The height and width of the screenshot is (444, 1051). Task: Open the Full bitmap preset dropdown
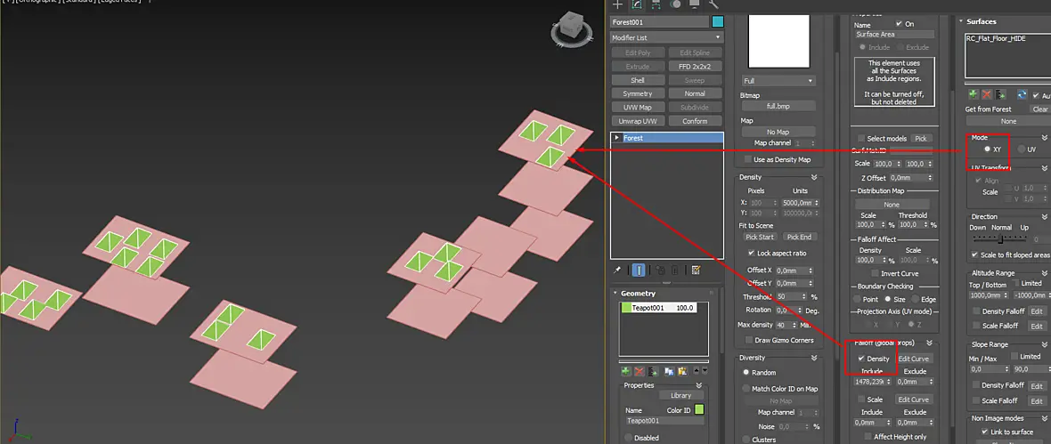(778, 81)
